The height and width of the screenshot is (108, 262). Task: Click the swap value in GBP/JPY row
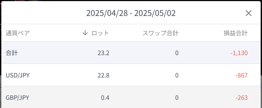(x=177, y=98)
